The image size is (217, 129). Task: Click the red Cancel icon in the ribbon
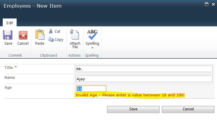pyautogui.click(x=23, y=36)
